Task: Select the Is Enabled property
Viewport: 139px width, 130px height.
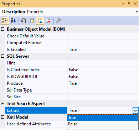Action: (36, 50)
